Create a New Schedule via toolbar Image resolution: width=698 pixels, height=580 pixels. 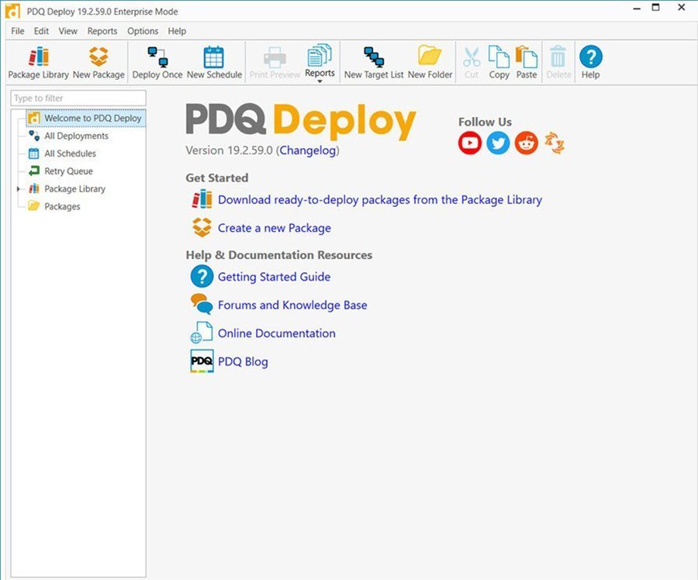point(214,63)
